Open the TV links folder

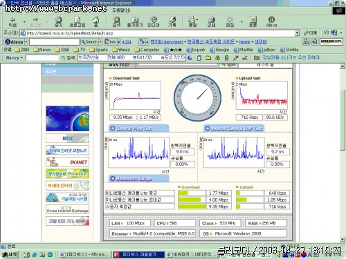(x=80, y=50)
